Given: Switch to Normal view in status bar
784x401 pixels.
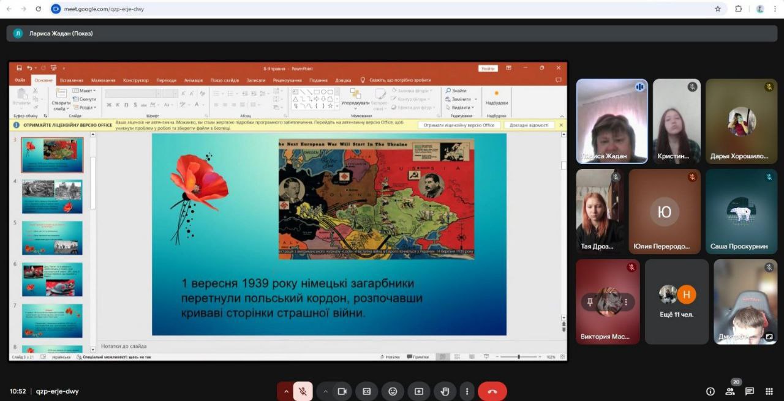Looking at the screenshot, I should click(442, 357).
